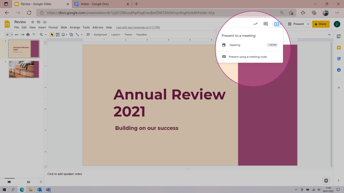This screenshot has width=344, height=193.
Task: Activate the paint format tool
Action: [x=34, y=35]
